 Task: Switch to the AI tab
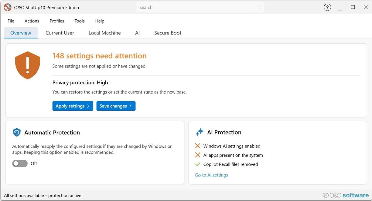point(138,33)
